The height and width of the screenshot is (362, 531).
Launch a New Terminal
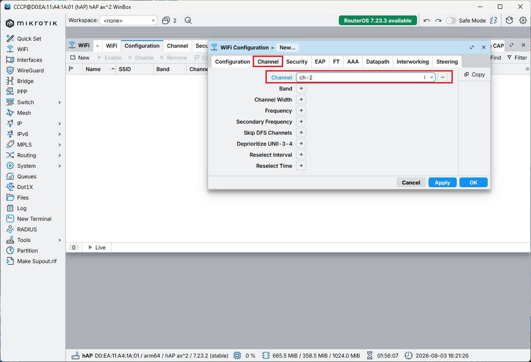pyautogui.click(x=34, y=219)
